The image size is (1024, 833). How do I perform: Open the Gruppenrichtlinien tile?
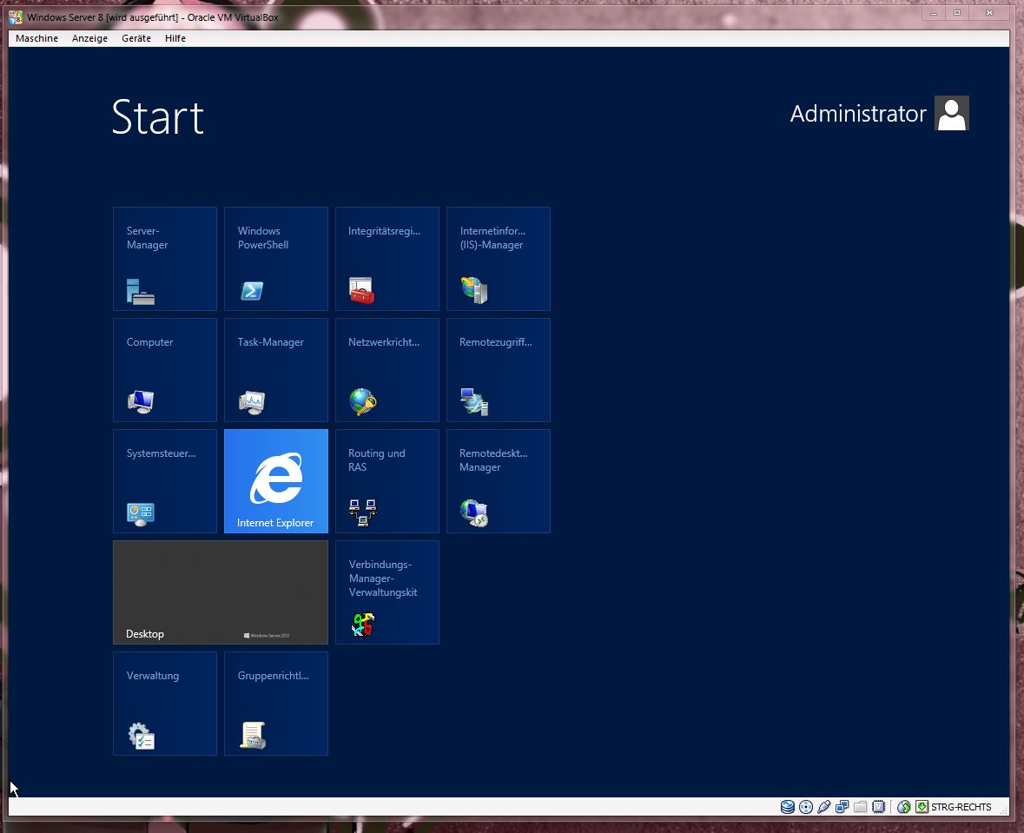(x=276, y=704)
